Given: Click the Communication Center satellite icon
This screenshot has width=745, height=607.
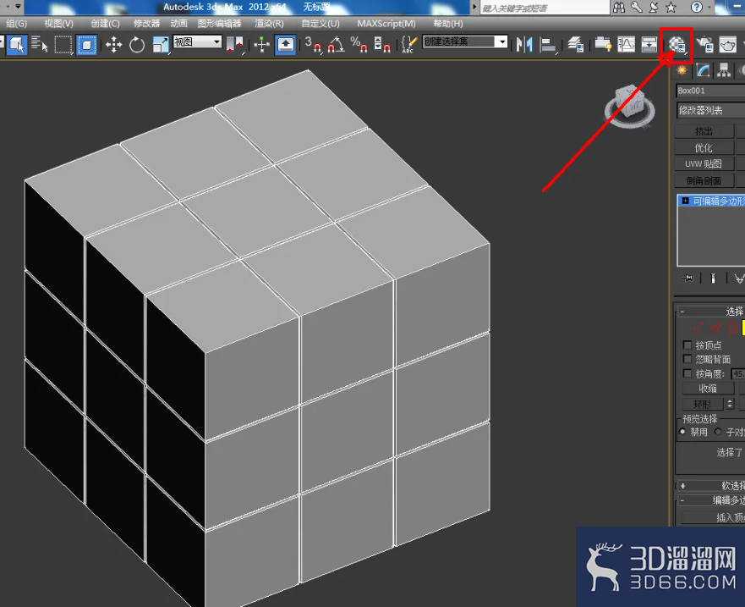Looking at the screenshot, I should point(654,7).
